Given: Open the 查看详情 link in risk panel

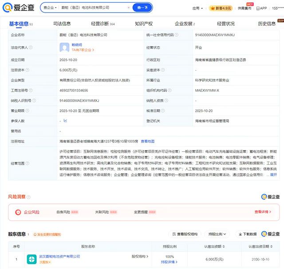Looking at the screenshot, I should (x=263, y=212).
